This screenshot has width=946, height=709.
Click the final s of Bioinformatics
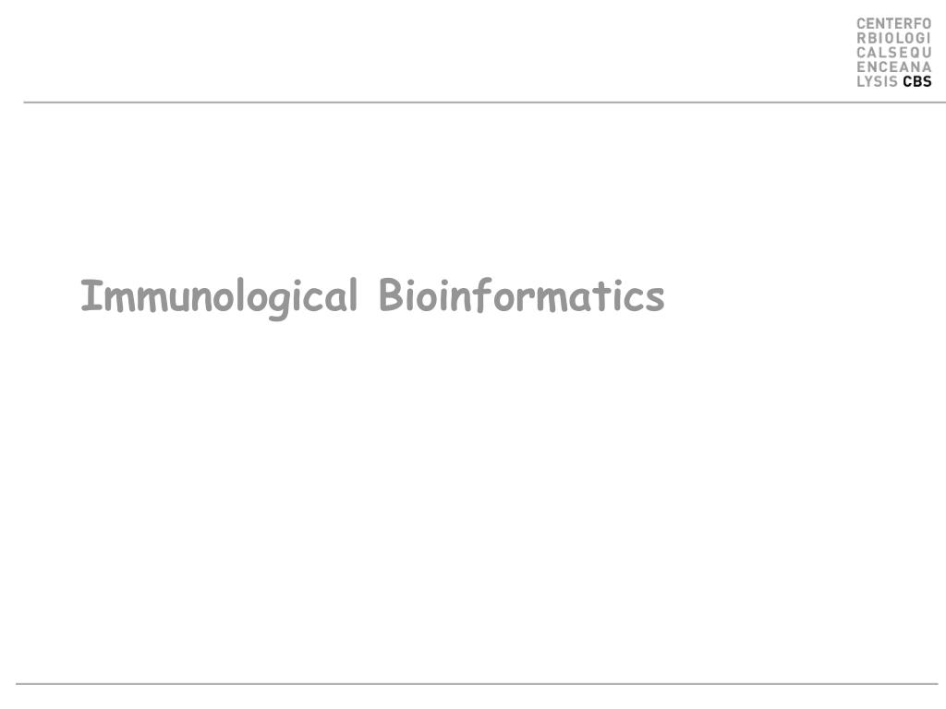click(x=655, y=300)
